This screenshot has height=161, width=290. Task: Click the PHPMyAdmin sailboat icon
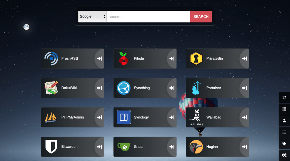[x=51, y=117]
